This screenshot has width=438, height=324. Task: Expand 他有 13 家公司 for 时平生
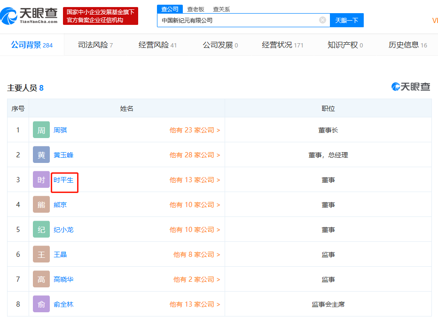click(195, 180)
